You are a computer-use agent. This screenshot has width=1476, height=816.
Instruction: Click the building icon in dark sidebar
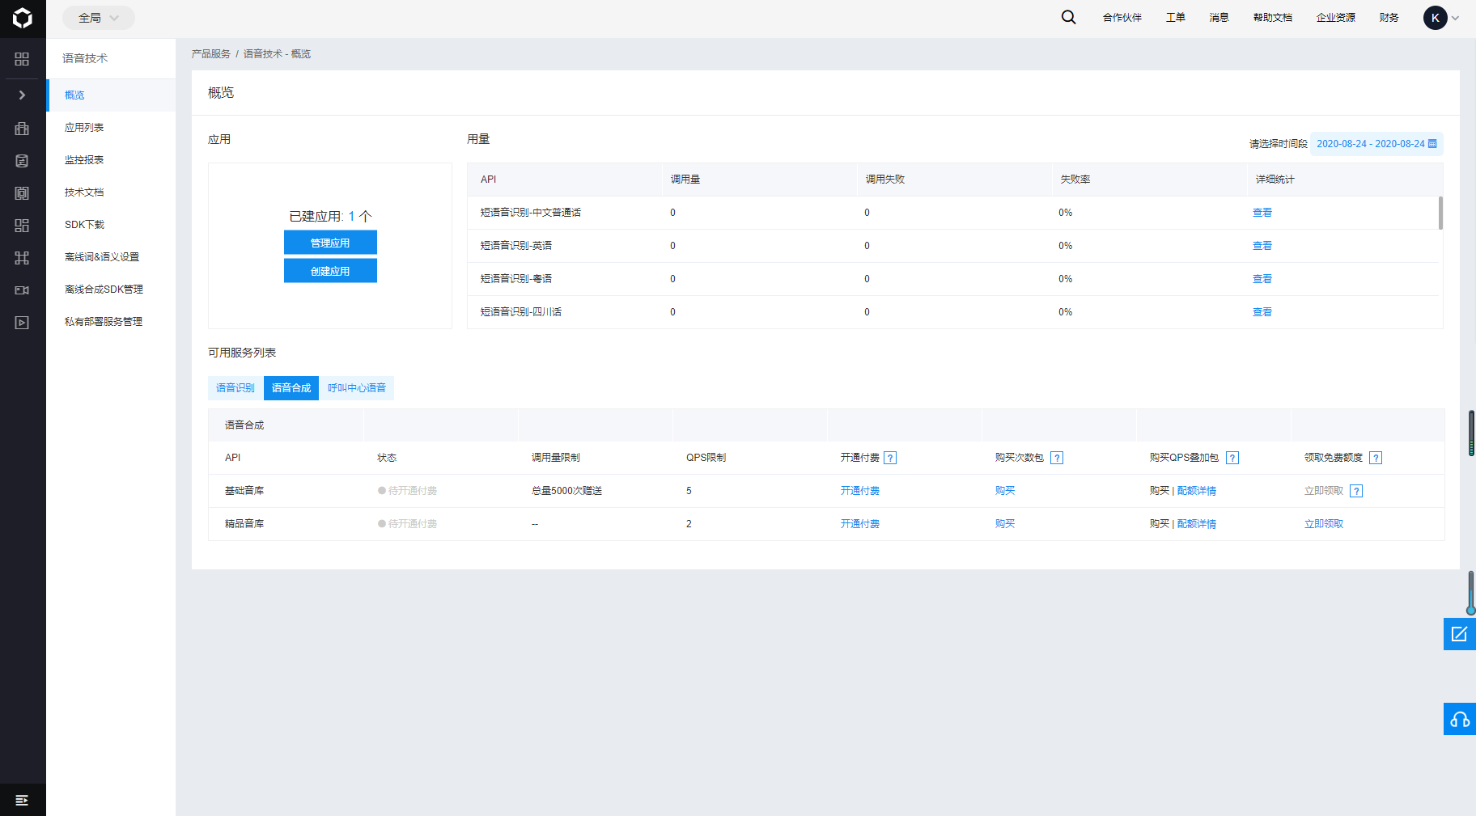pos(22,129)
